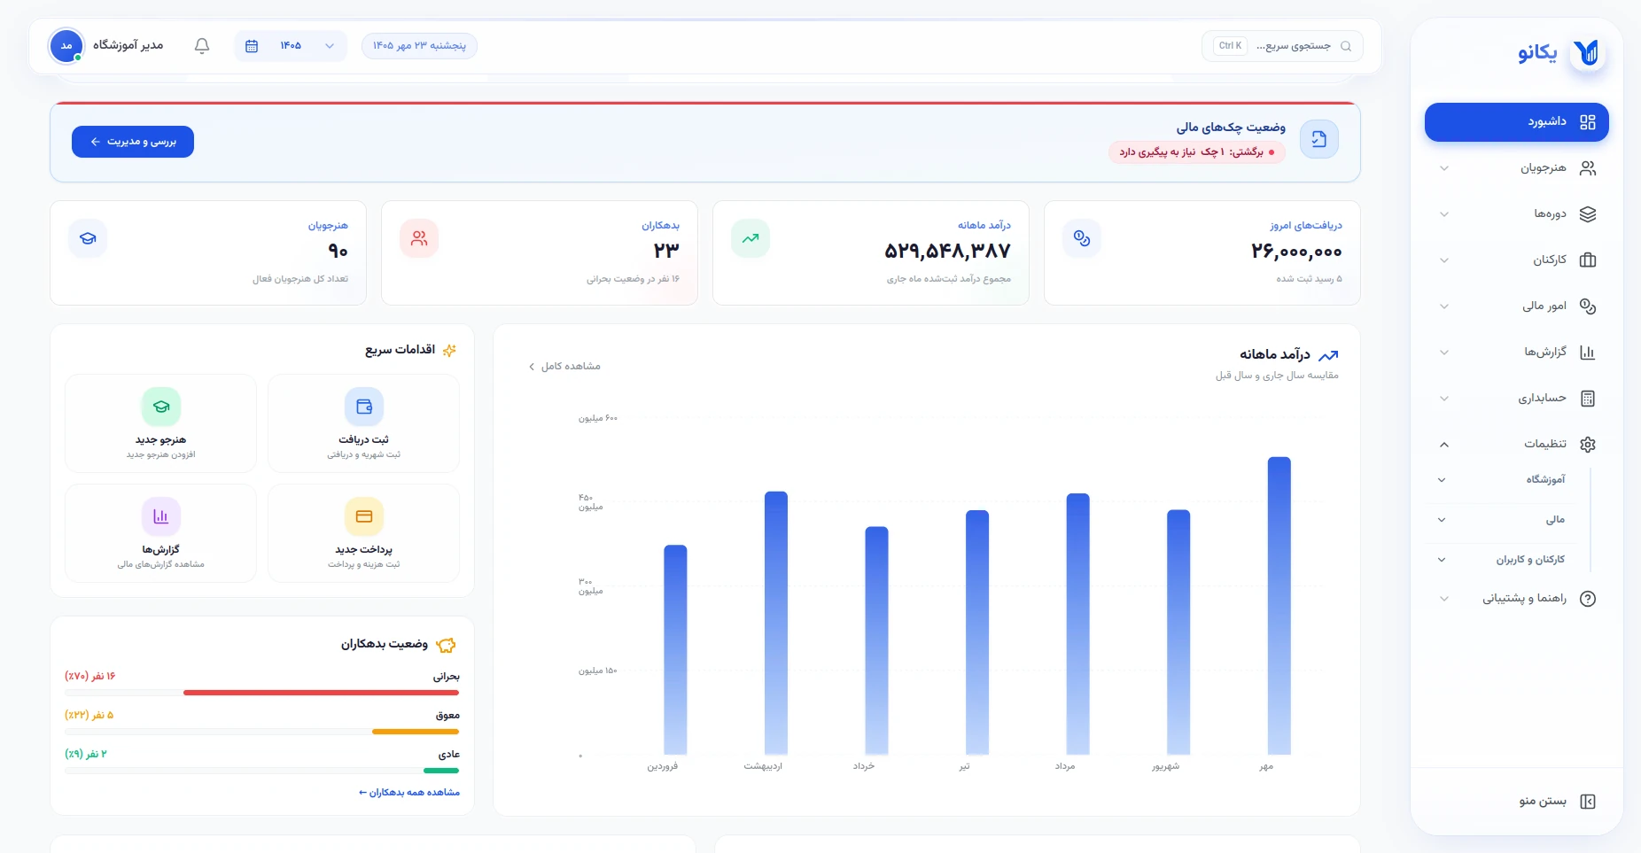
Task: Click the user avatar in header
Action: click(x=66, y=45)
